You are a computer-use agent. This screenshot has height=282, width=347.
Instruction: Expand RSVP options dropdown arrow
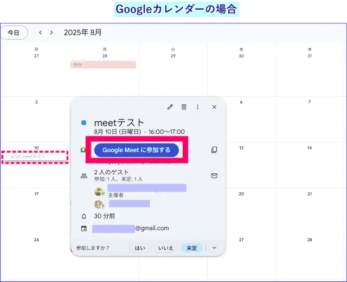pos(214,248)
